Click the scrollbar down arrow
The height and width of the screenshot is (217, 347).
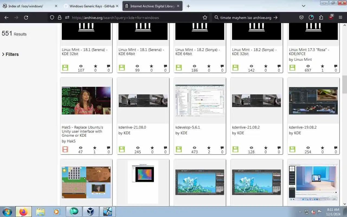coord(345,204)
